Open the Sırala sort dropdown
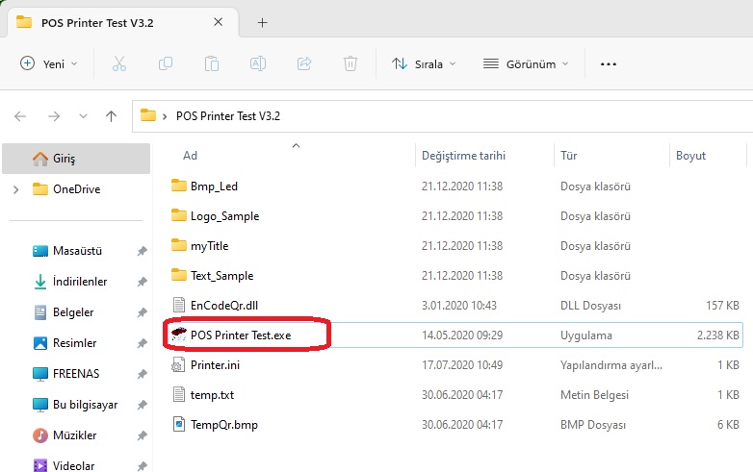Image resolution: width=753 pixels, height=472 pixels. click(x=424, y=63)
